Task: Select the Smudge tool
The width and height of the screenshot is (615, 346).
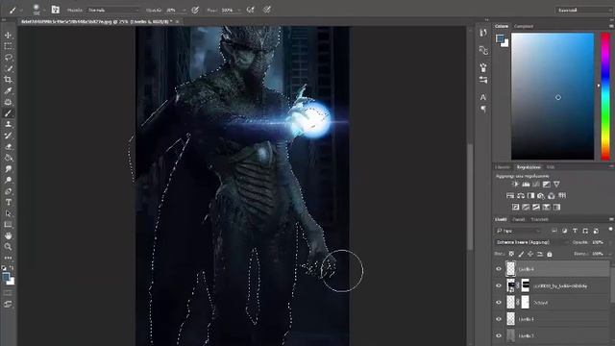Action: pyautogui.click(x=8, y=169)
